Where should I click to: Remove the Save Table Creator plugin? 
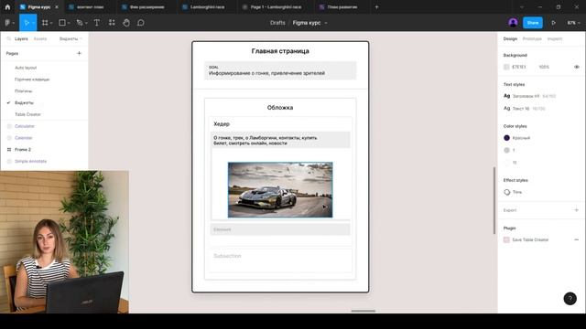tap(576, 239)
